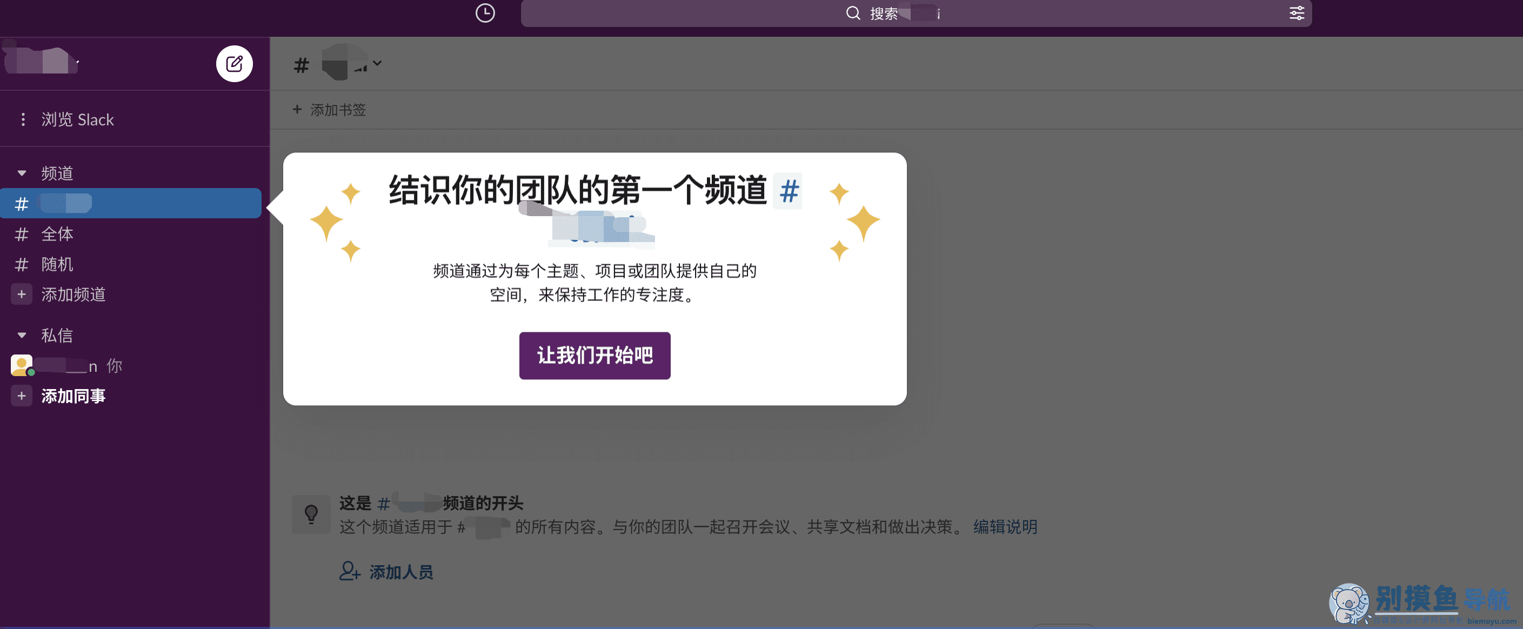
Task: Select the 全体 channel
Action: coord(57,234)
